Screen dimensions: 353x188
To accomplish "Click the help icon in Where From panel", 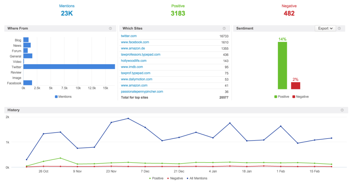I will [110, 29].
